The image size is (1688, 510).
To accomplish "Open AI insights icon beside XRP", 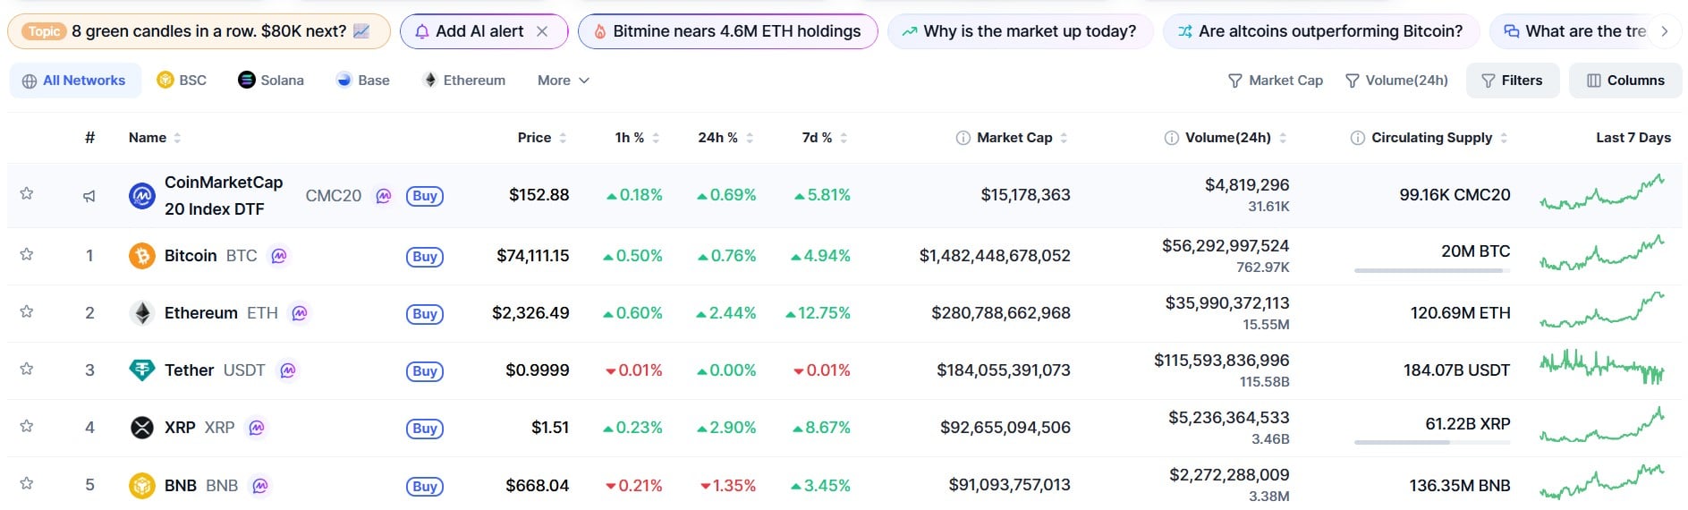I will (257, 428).
